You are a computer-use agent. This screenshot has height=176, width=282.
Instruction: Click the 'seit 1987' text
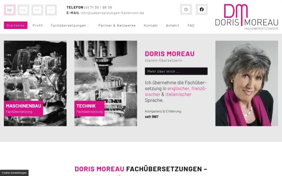[152, 117]
